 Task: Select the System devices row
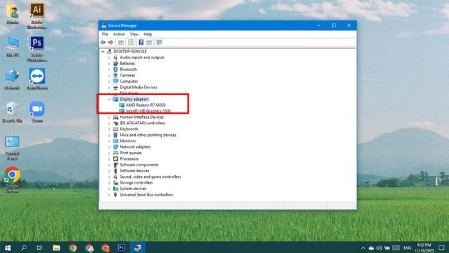point(133,189)
